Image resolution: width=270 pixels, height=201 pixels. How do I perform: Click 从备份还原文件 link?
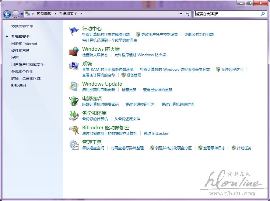pos(127,119)
